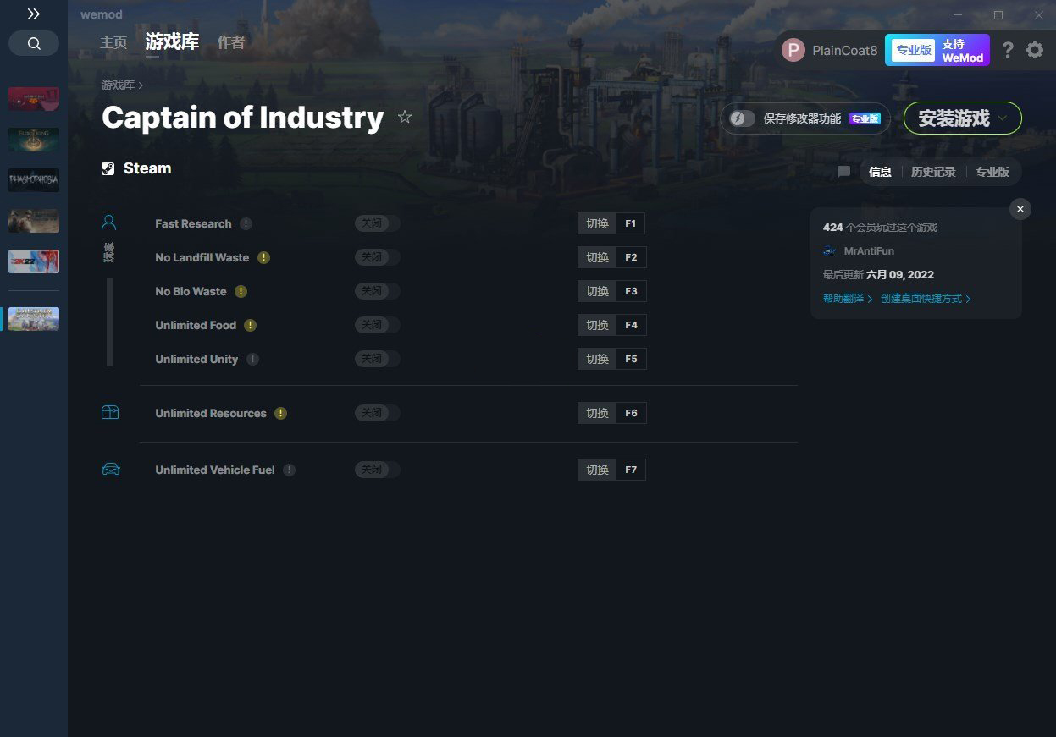Click the 安装游戏 button
This screenshot has height=737, width=1056.
point(963,118)
